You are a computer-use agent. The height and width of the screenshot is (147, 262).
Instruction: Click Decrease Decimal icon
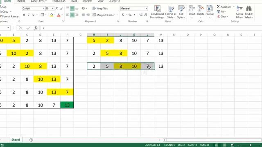pos(146,15)
